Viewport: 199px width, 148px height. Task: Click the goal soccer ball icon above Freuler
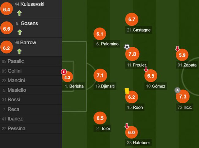127,47
